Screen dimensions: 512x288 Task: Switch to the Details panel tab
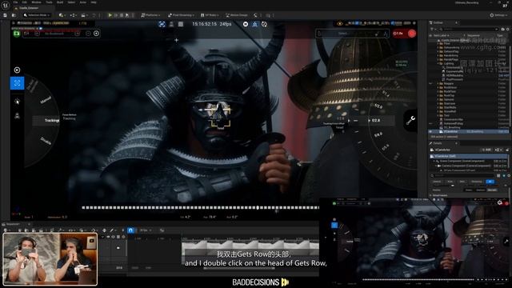[x=438, y=143]
